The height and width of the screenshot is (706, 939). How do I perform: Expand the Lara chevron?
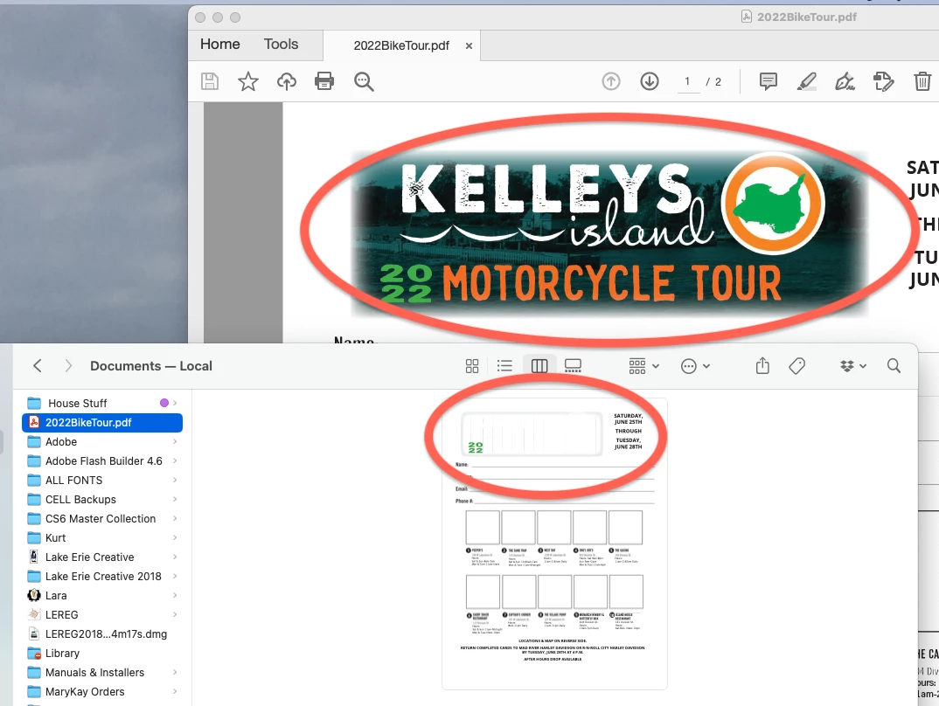point(175,595)
